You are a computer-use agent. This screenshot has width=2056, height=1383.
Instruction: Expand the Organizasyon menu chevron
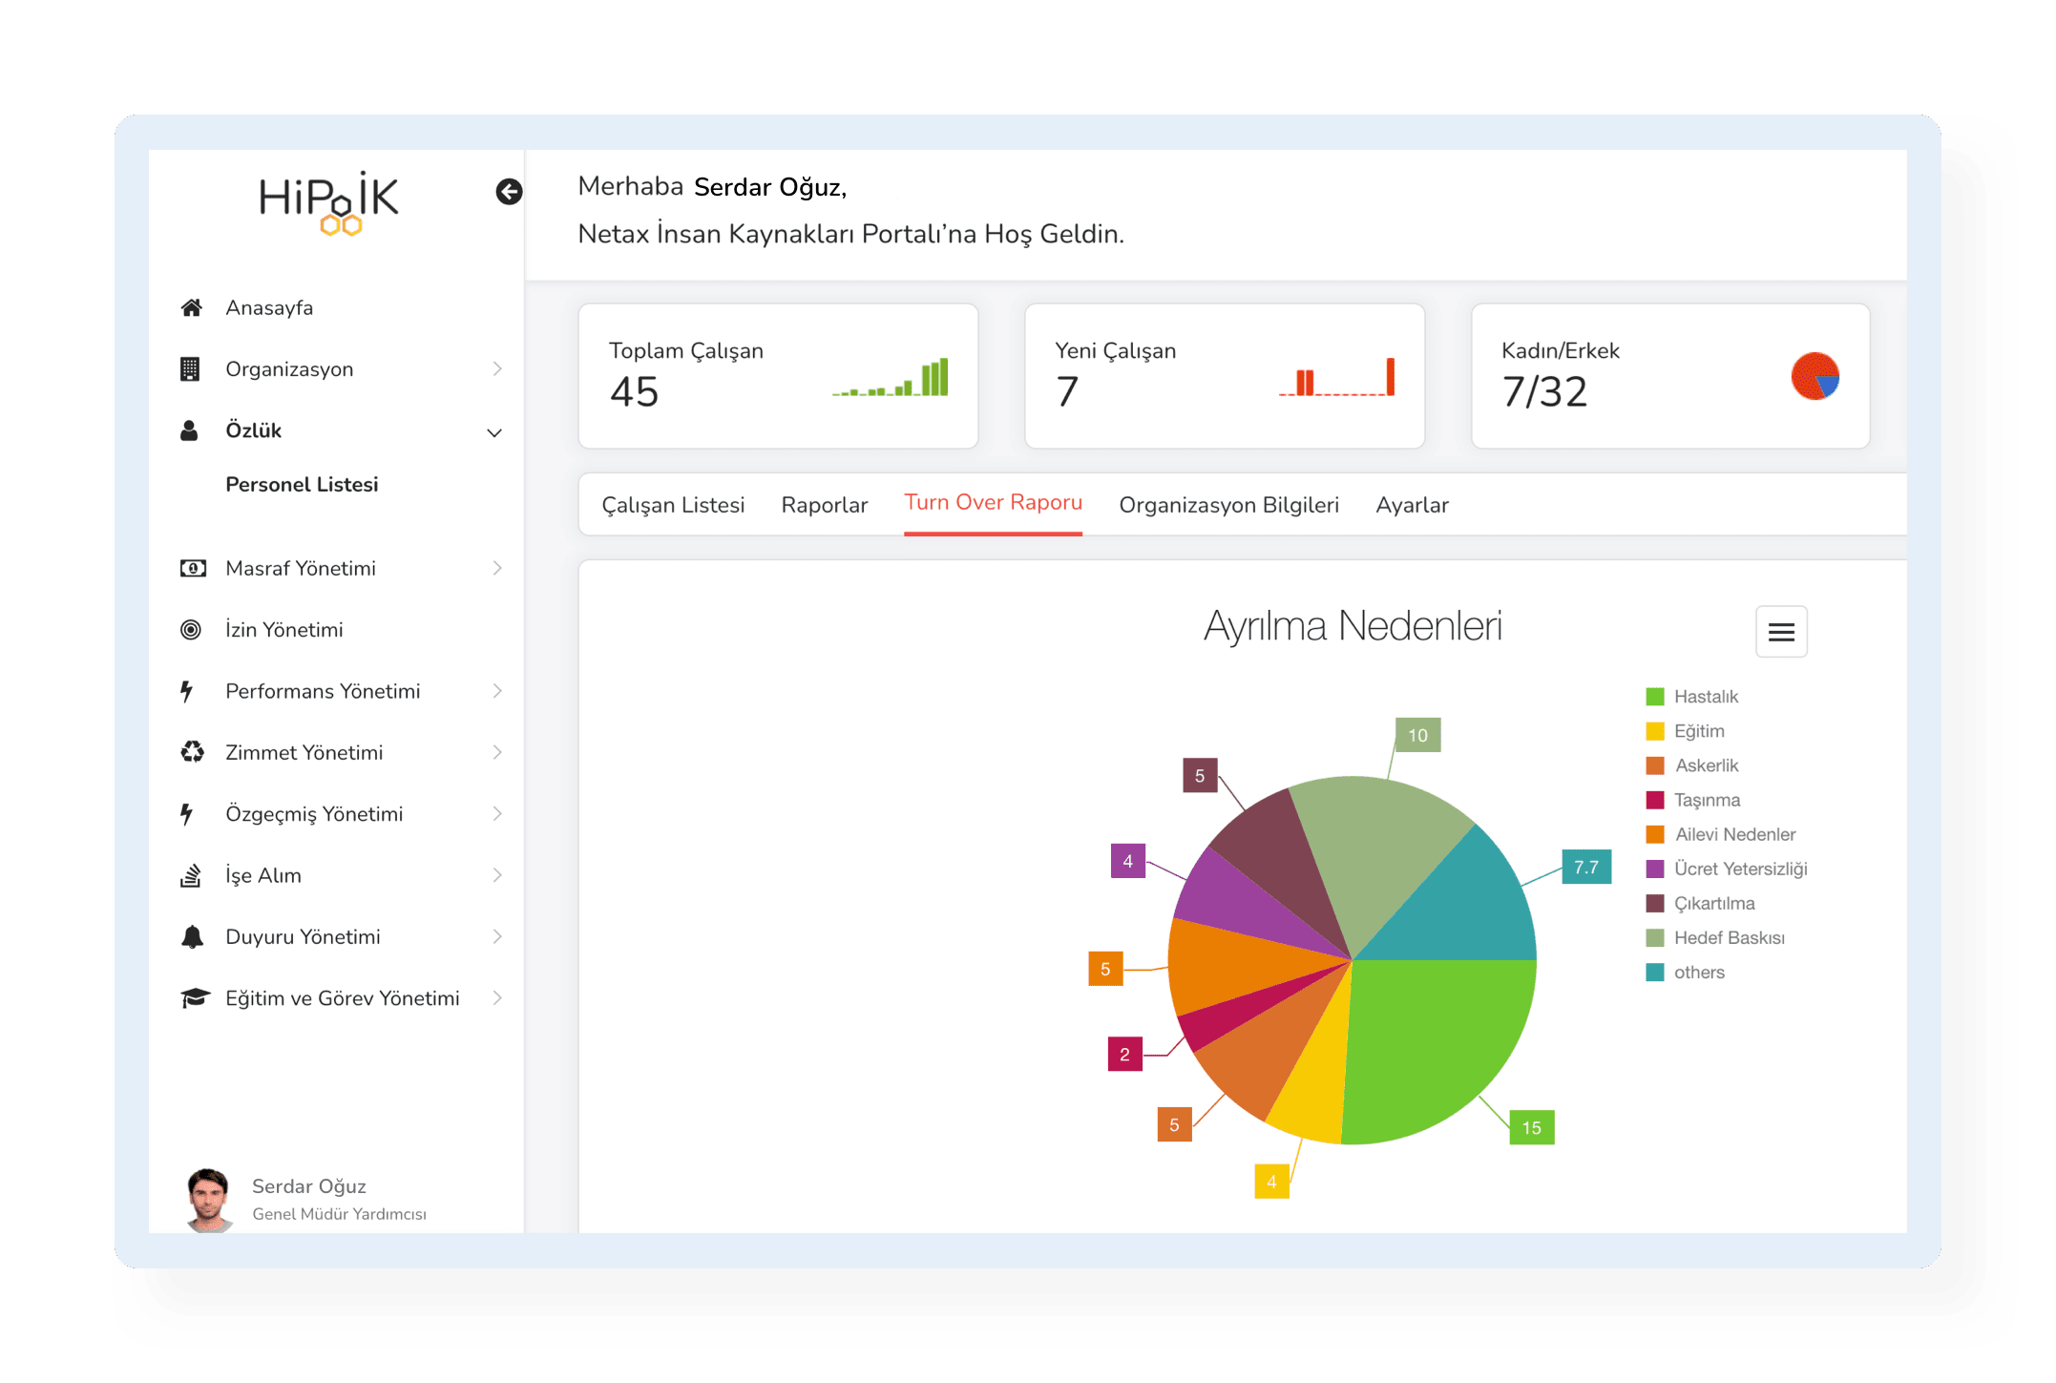pos(497,368)
